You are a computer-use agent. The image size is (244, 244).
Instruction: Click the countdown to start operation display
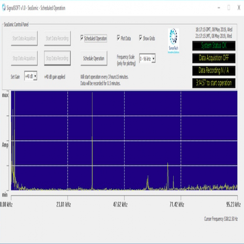[x=214, y=83]
